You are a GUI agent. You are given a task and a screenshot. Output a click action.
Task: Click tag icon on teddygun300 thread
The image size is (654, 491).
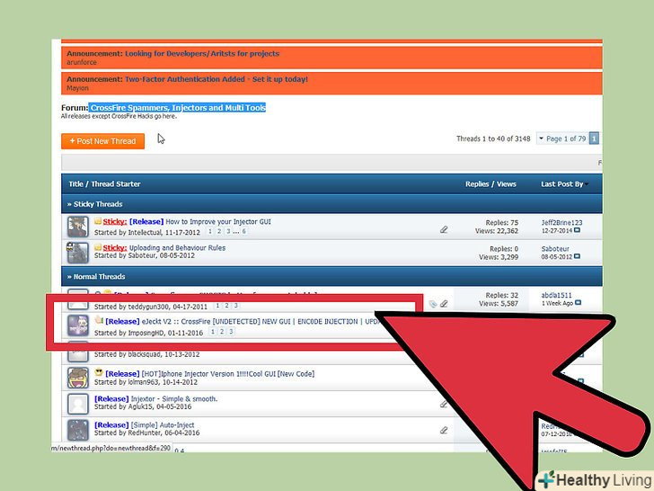pos(433,304)
